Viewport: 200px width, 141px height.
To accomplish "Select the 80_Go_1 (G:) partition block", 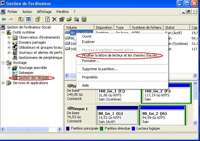I will (117, 115).
